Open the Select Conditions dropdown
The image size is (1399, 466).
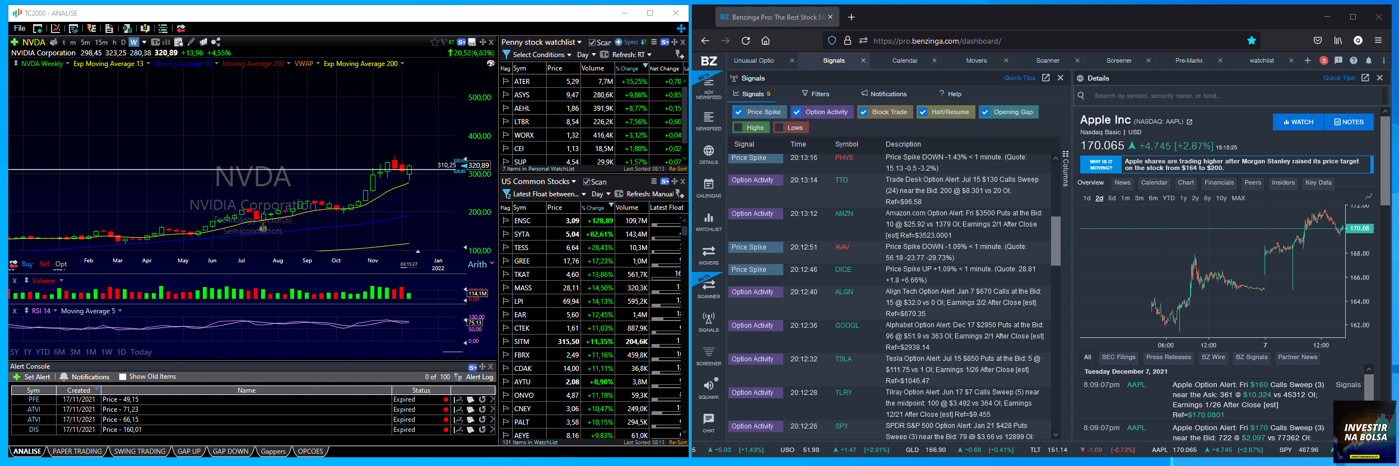pos(542,55)
